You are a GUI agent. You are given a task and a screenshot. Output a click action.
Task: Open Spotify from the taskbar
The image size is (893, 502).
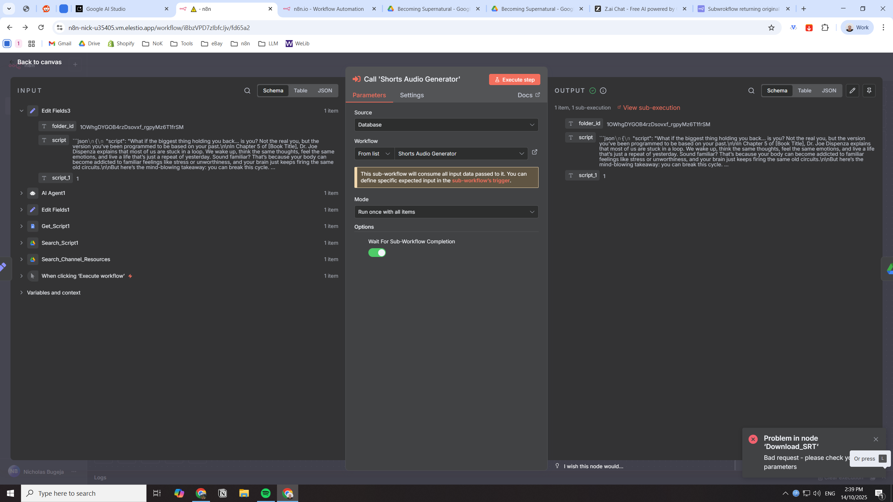(x=265, y=493)
